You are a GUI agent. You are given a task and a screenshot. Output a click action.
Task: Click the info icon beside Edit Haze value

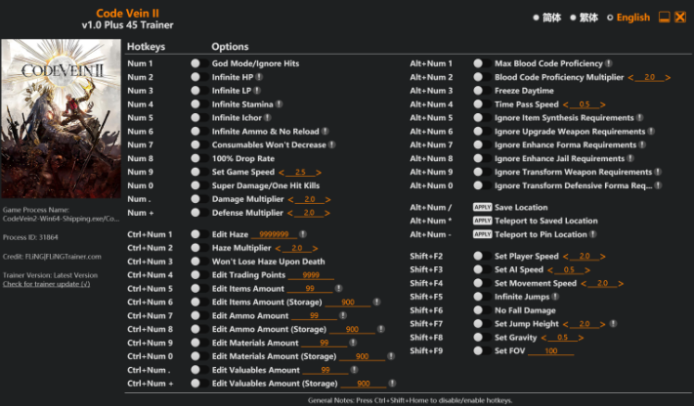point(303,234)
